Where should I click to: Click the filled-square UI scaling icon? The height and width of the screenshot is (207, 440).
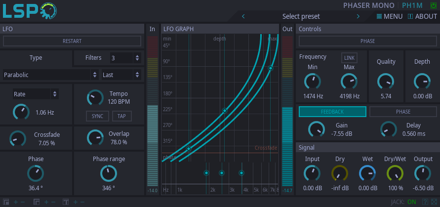point(6,202)
